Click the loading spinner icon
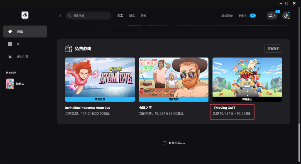 pyautogui.click(x=165, y=143)
